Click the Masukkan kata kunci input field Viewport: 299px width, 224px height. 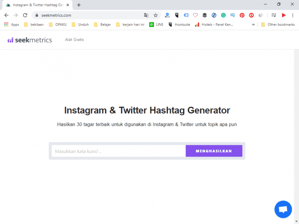[119, 151]
